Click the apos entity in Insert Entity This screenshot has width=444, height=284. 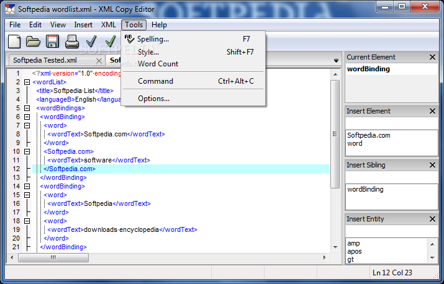tap(355, 252)
